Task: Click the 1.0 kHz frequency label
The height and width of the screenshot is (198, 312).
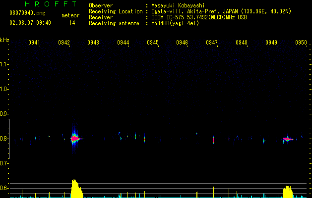Action: (x=4, y=89)
